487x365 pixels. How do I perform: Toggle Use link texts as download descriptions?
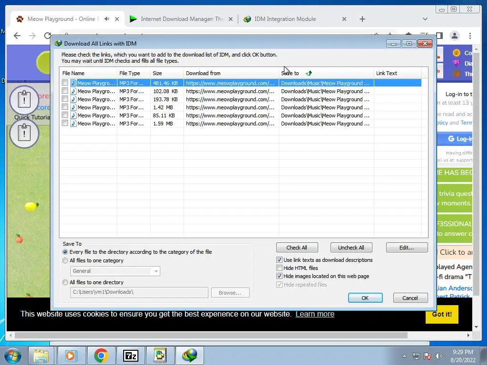[279, 260]
